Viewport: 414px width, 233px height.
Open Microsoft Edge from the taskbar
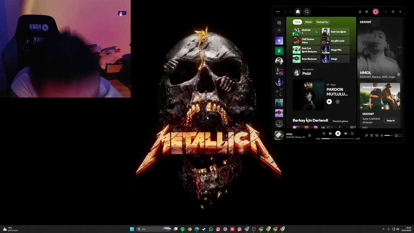point(197,229)
